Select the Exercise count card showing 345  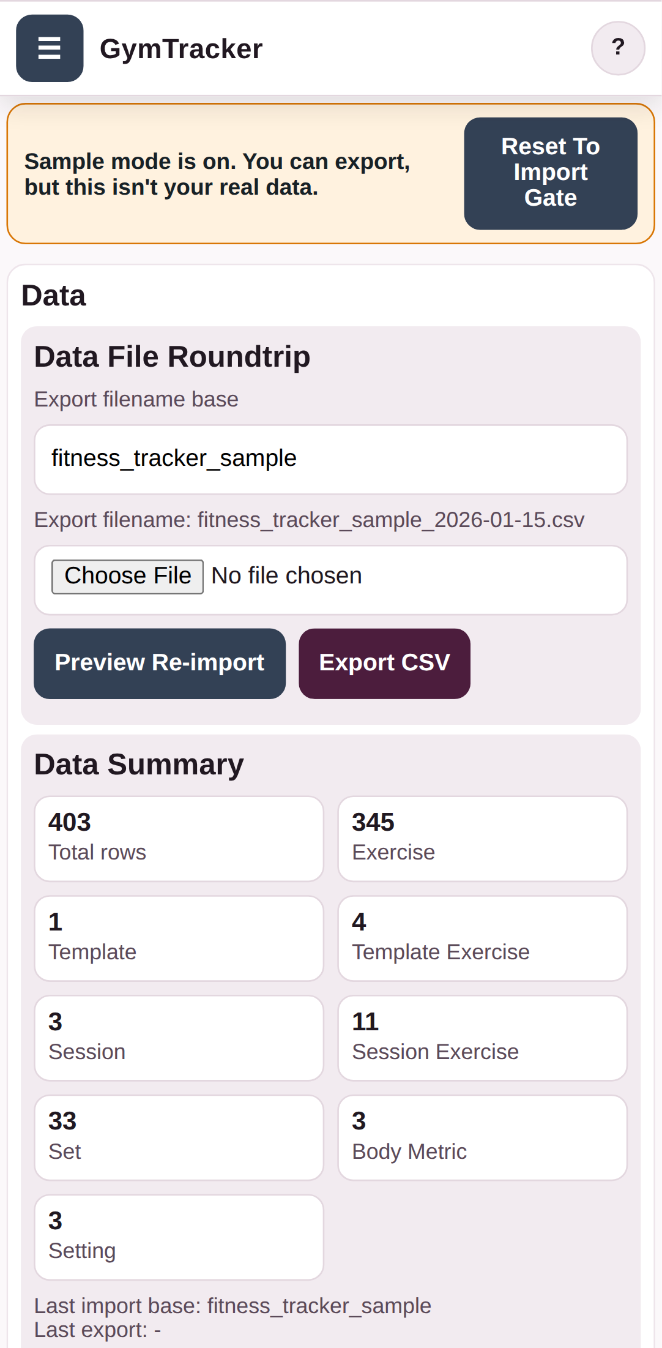[x=482, y=838]
